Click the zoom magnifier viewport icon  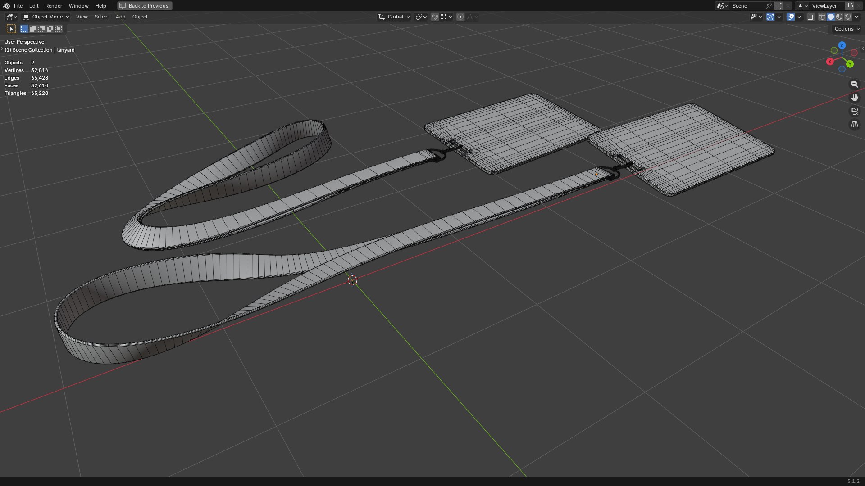(855, 84)
